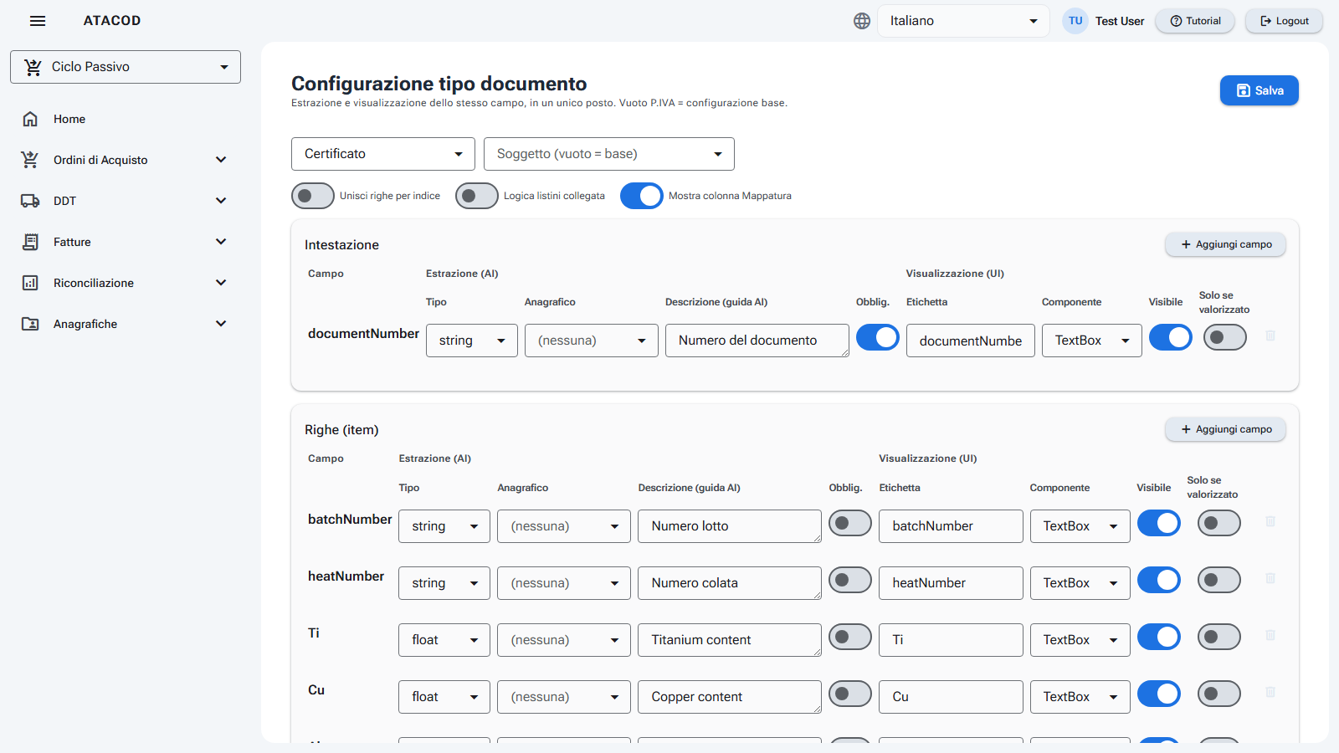Enable Obblig. switch for Cu row
Image resolution: width=1339 pixels, height=753 pixels.
850,694
